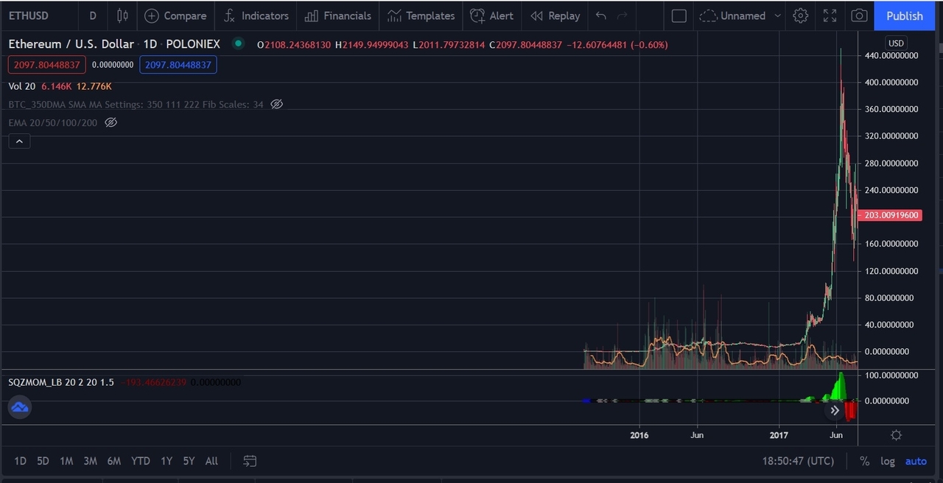Click the ETHUSD symbol to change instrument

pyautogui.click(x=27, y=15)
